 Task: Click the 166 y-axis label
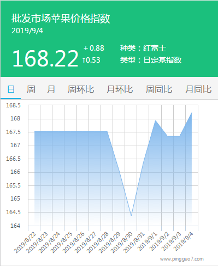[15, 172]
